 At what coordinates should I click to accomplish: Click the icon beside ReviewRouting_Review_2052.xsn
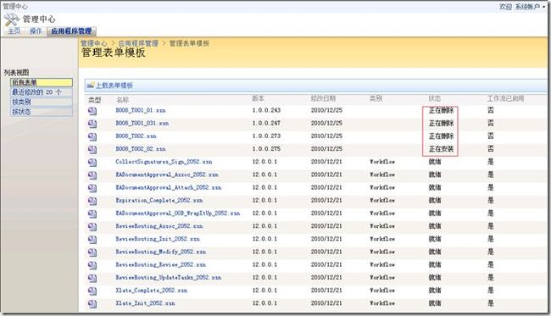(x=92, y=266)
